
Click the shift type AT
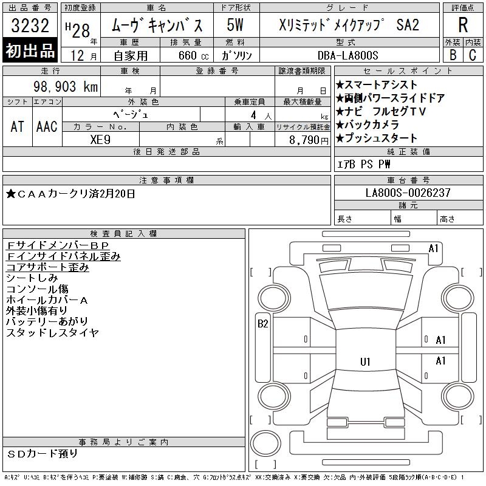click(x=18, y=126)
